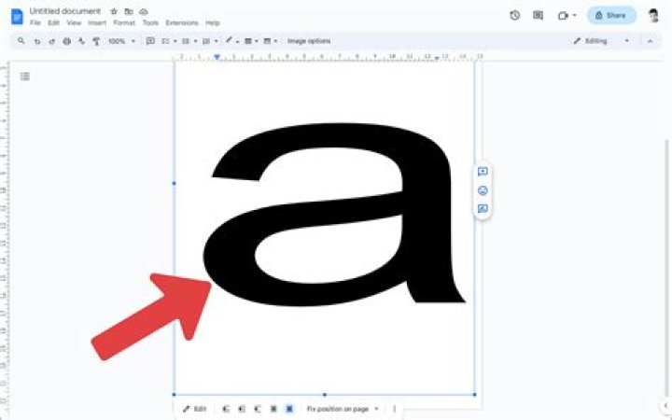The height and width of the screenshot is (420, 672).
Task: Open image toolbar more options dots
Action: 394,409
